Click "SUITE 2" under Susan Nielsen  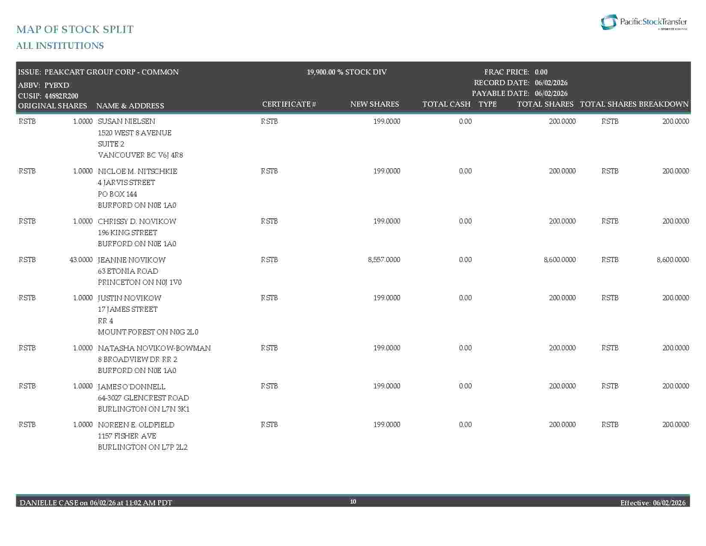pyautogui.click(x=111, y=144)
